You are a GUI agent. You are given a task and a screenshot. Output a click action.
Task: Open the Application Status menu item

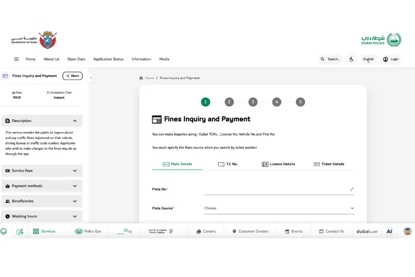pos(108,59)
